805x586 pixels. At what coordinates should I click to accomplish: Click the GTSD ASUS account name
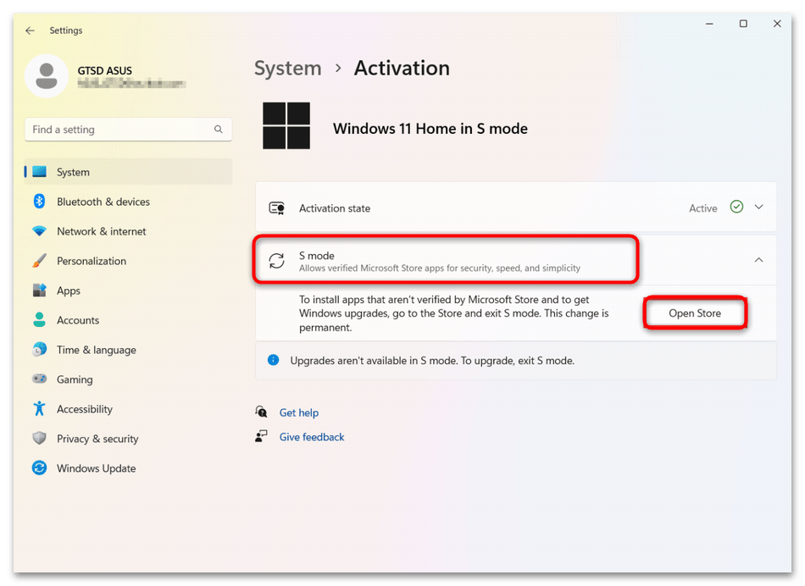[105, 71]
